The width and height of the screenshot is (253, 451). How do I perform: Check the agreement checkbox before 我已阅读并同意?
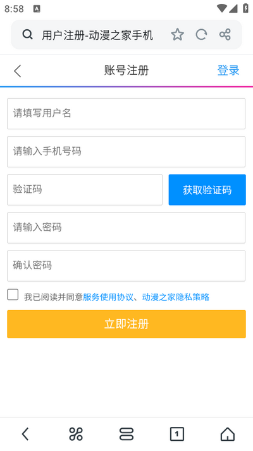pyautogui.click(x=13, y=295)
